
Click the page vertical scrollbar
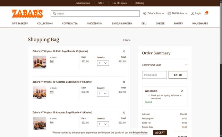click(221, 34)
